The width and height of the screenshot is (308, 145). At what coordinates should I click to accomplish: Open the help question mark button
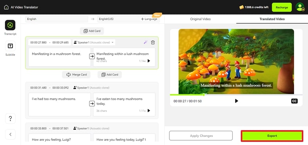click(10, 119)
